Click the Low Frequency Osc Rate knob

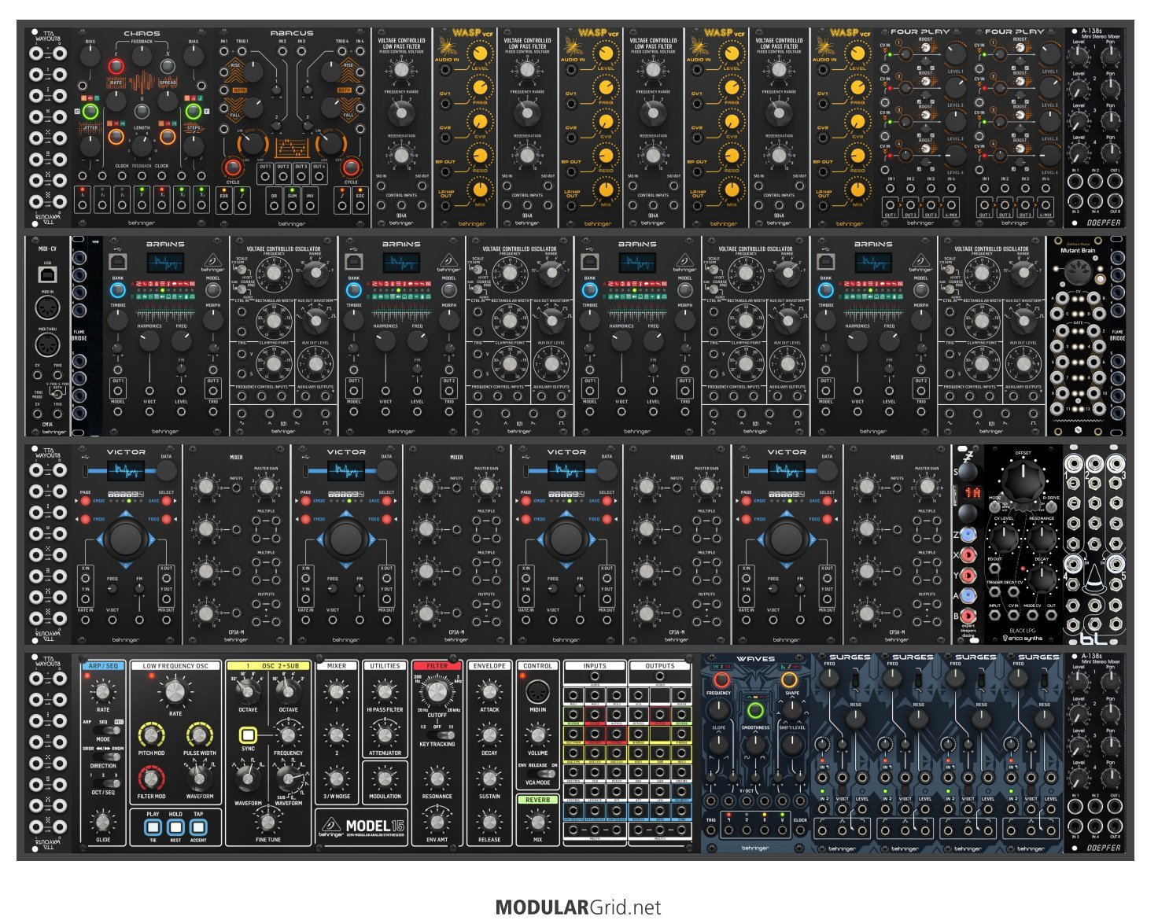click(x=175, y=692)
